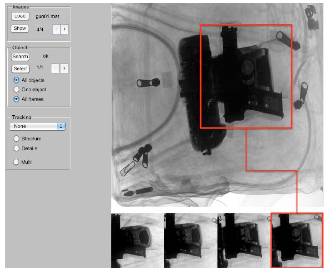Open the Tracking dropdown showing None
Viewport: 329px width, 268px height.
tap(37, 126)
